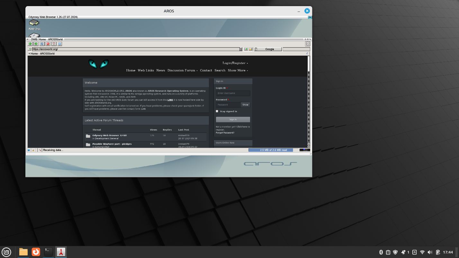Open the Files folder in taskbar
The image size is (459, 258).
pyautogui.click(x=23, y=252)
